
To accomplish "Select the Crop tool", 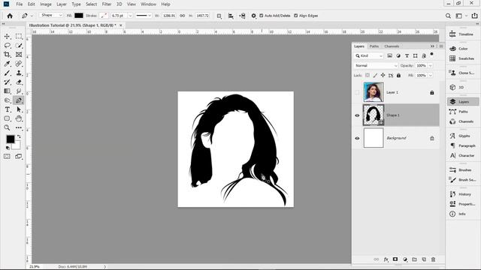I will [x=7, y=55].
